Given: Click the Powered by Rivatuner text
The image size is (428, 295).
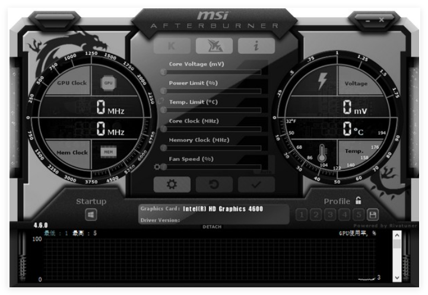Looking at the screenshot, I should (x=385, y=226).
